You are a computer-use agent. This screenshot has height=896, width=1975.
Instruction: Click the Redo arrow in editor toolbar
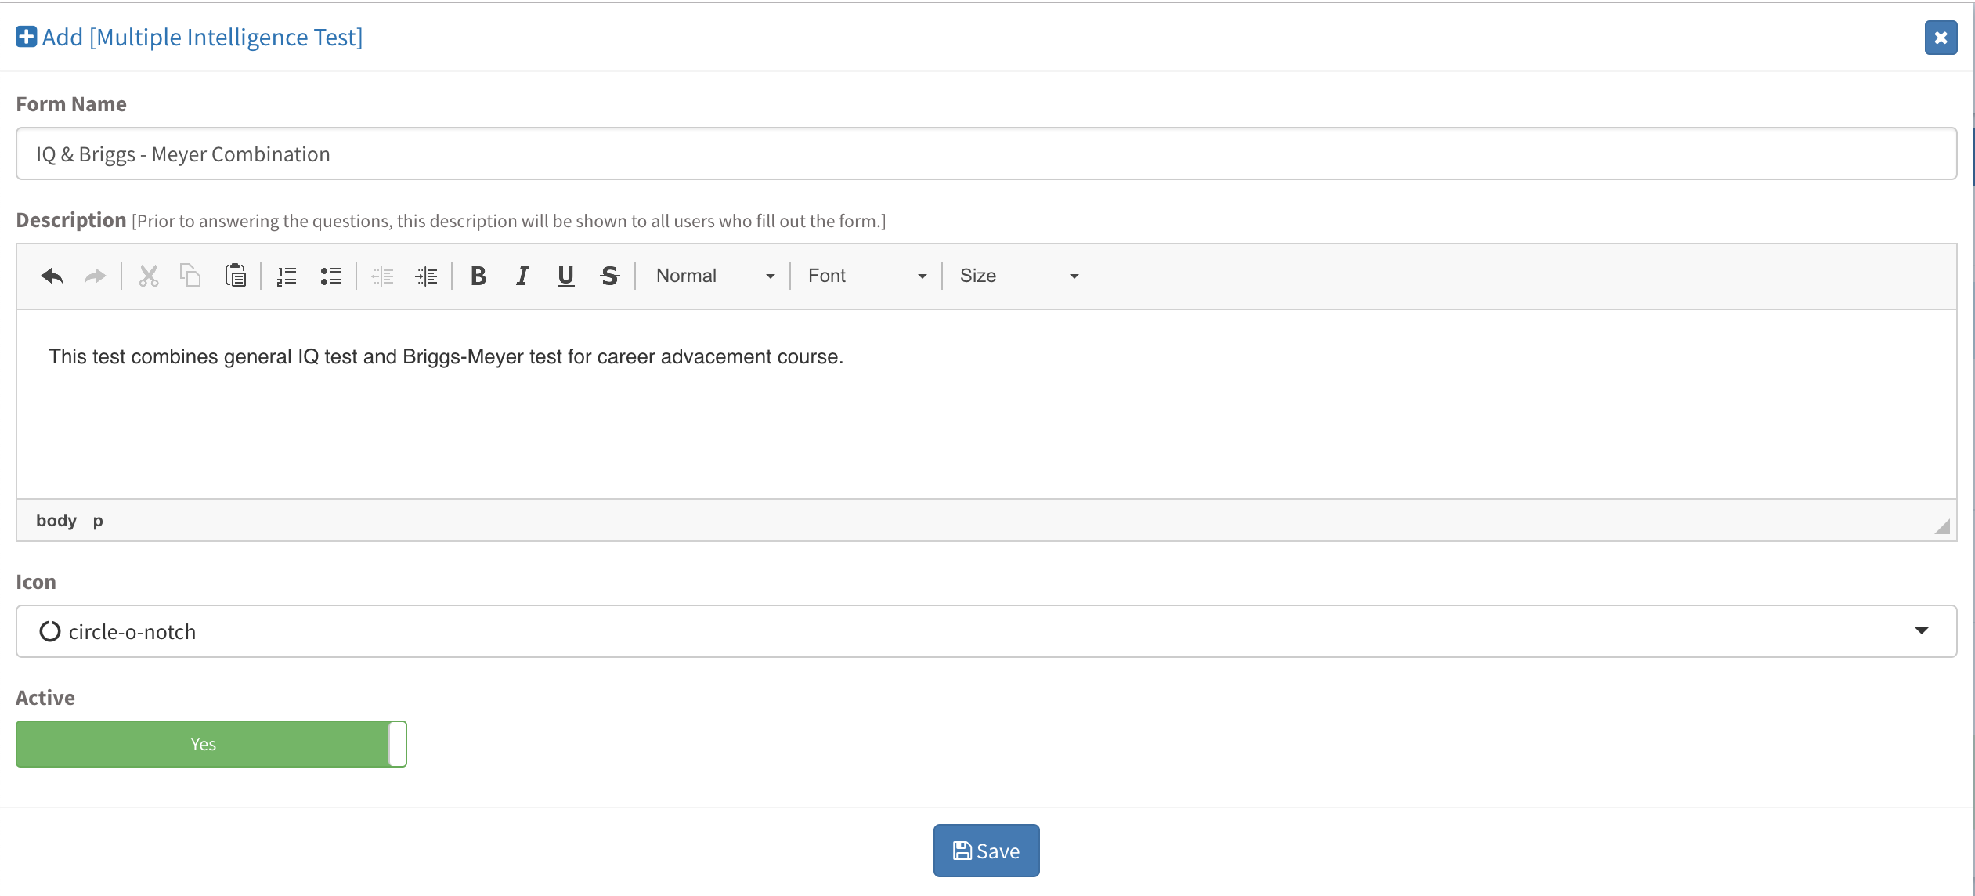point(95,276)
